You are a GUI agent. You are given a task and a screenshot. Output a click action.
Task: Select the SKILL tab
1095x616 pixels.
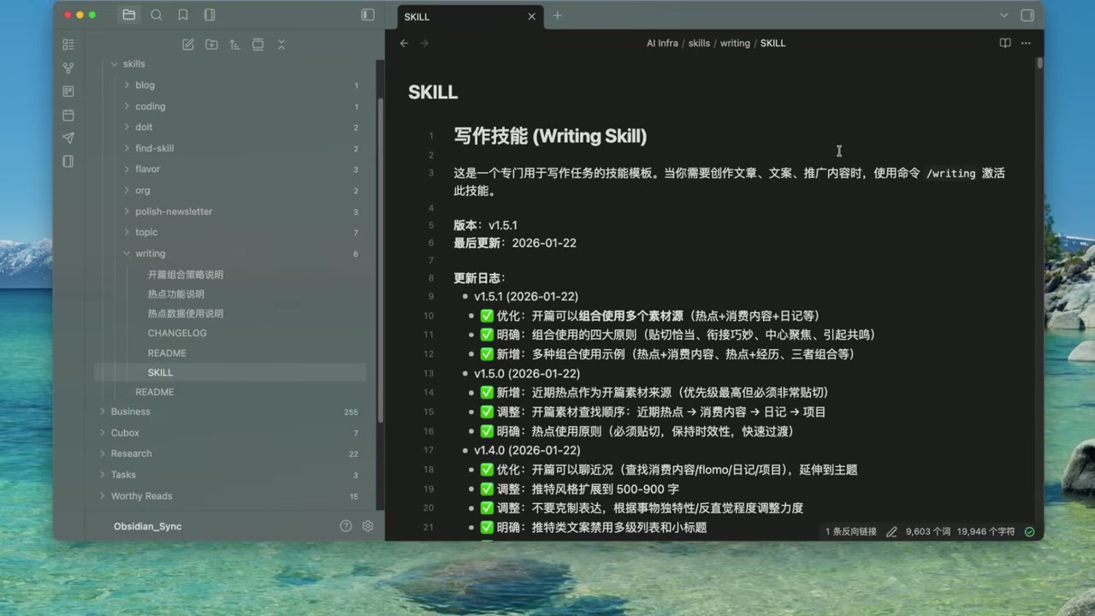click(417, 16)
